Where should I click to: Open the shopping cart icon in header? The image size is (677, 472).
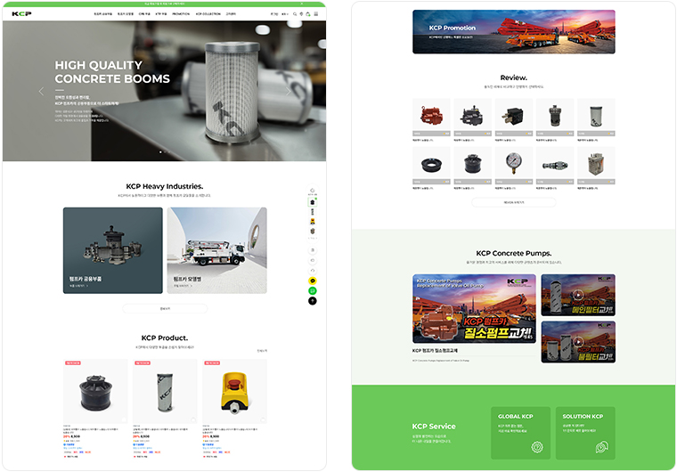tap(308, 14)
